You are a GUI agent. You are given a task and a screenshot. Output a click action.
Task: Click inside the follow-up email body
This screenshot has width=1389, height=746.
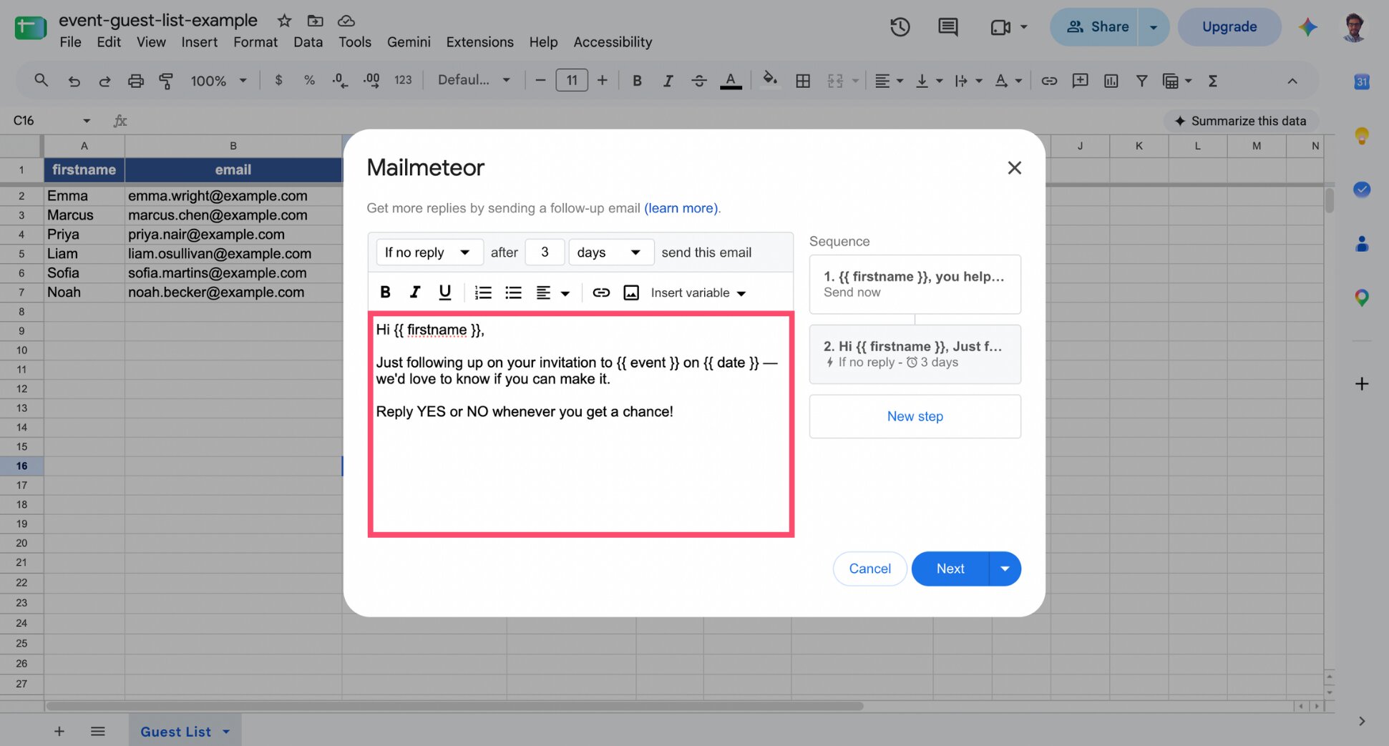[x=580, y=423]
